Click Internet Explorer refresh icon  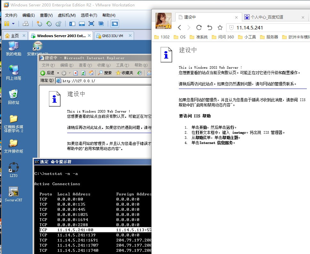coord(83,73)
